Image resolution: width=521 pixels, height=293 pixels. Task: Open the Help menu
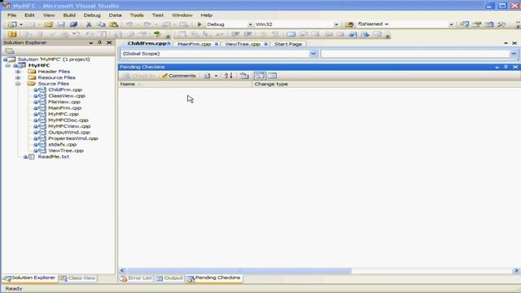(206, 15)
